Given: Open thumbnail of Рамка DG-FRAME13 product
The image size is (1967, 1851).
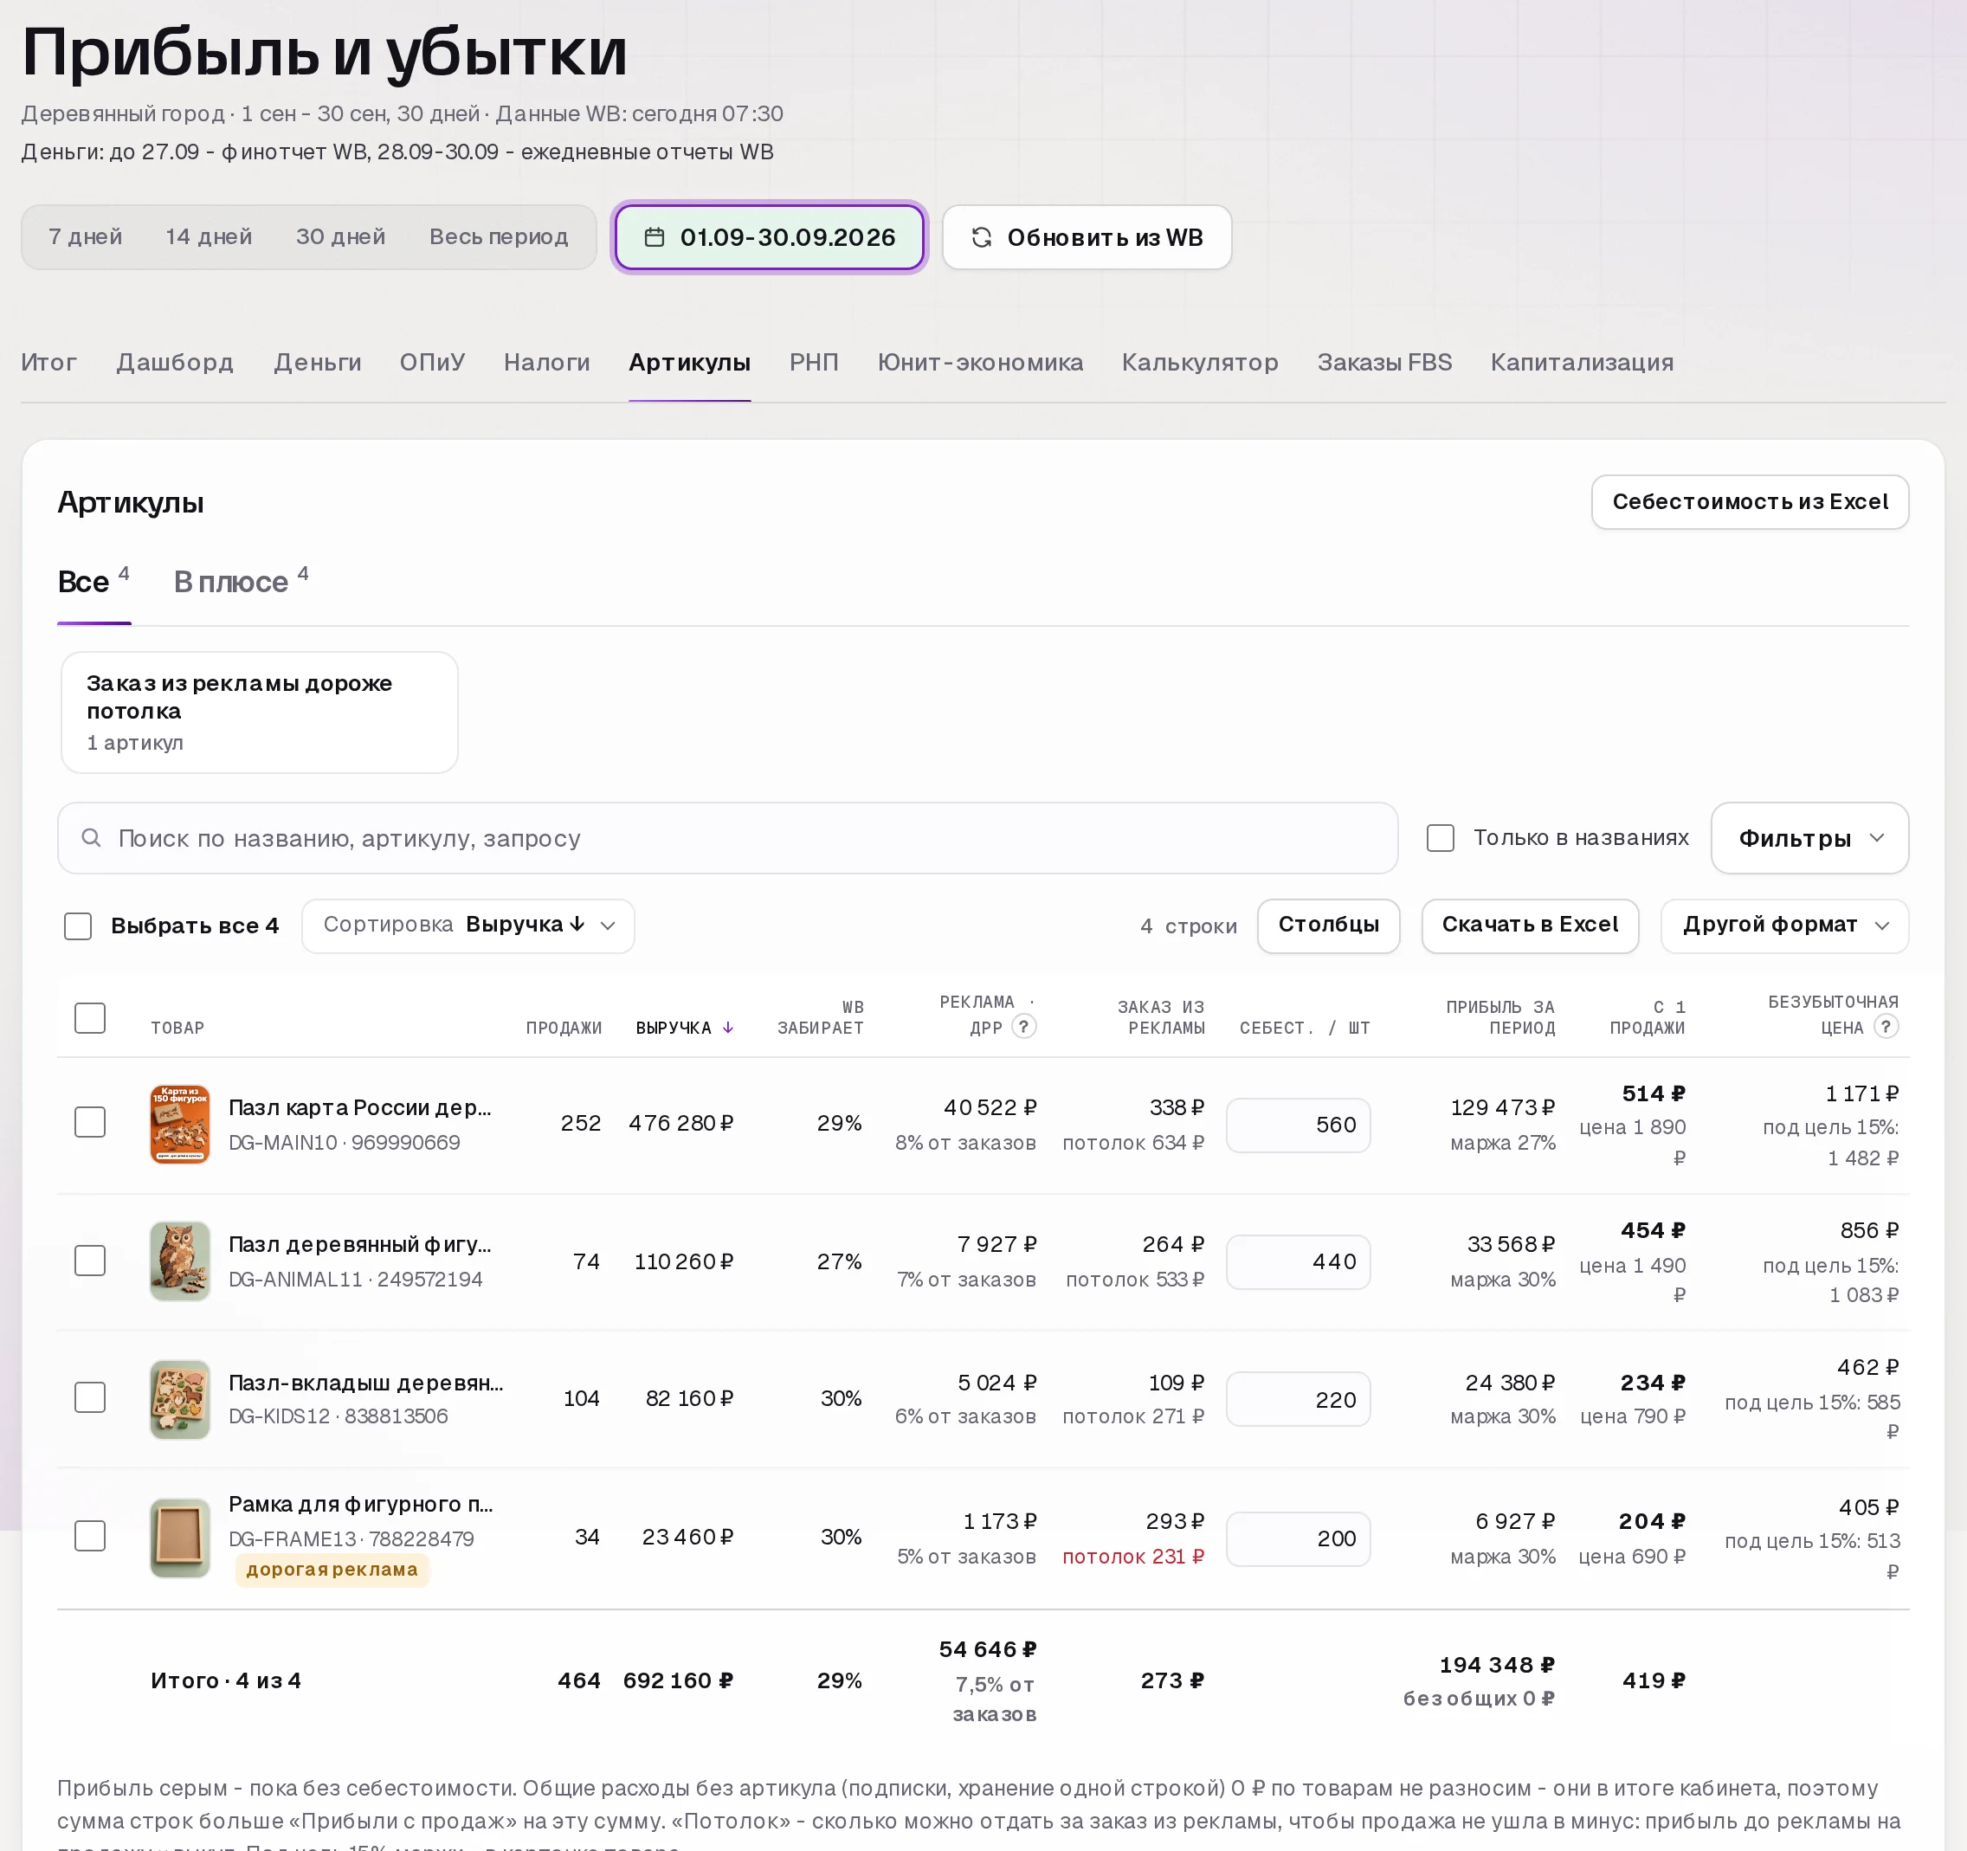Looking at the screenshot, I should (x=180, y=1538).
